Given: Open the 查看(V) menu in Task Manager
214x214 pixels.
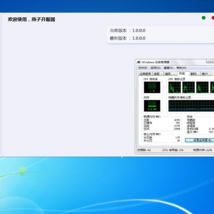Looking at the screenshot, I should pos(168,68).
